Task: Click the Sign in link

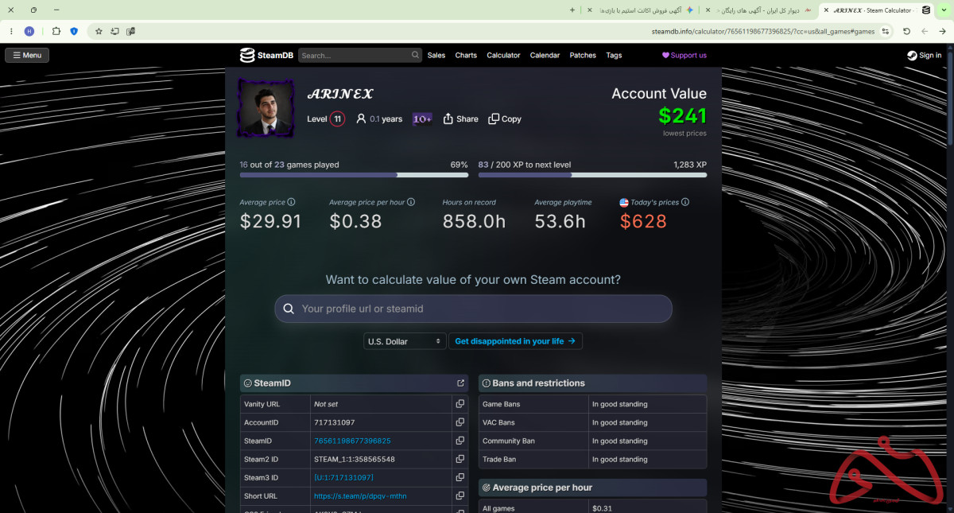Action: pos(930,55)
